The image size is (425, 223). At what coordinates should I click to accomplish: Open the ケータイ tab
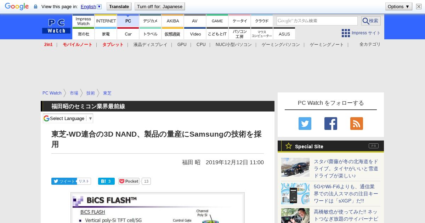pos(240,21)
